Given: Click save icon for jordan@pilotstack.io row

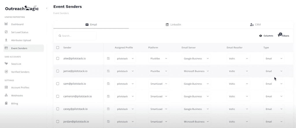Looking at the screenshot, I should pos(108,122).
